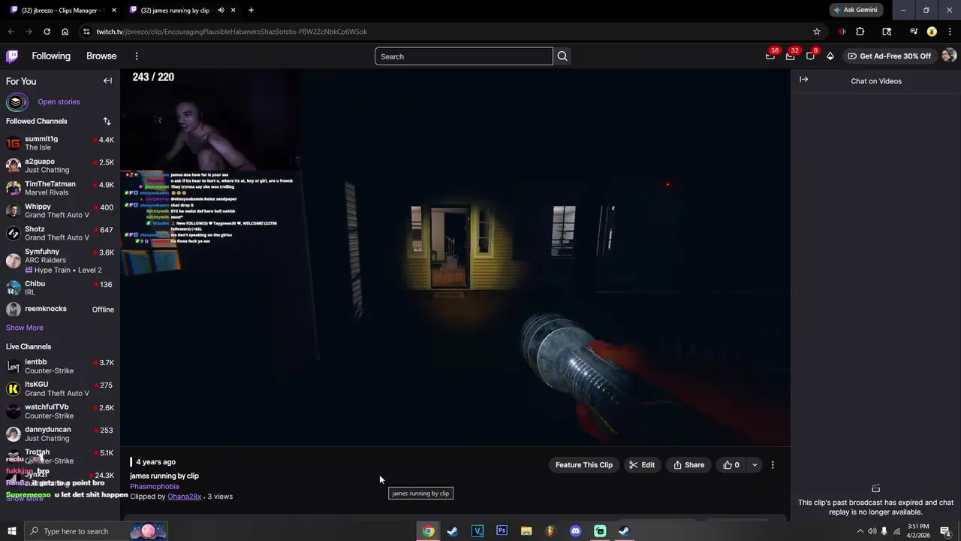Open Shotz channel in followed list
Viewport: 961px width, 541px height.
click(x=60, y=233)
